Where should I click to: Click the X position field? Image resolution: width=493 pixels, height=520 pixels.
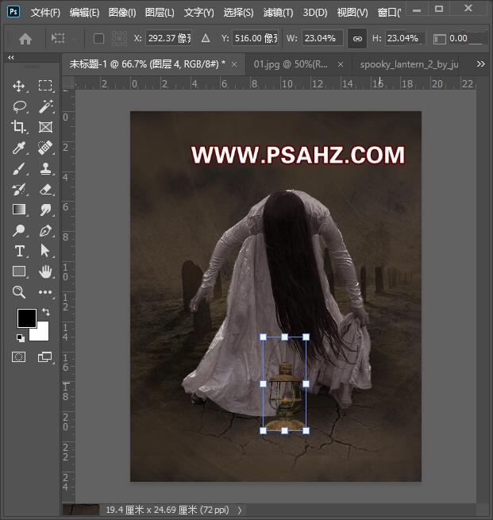(x=169, y=38)
